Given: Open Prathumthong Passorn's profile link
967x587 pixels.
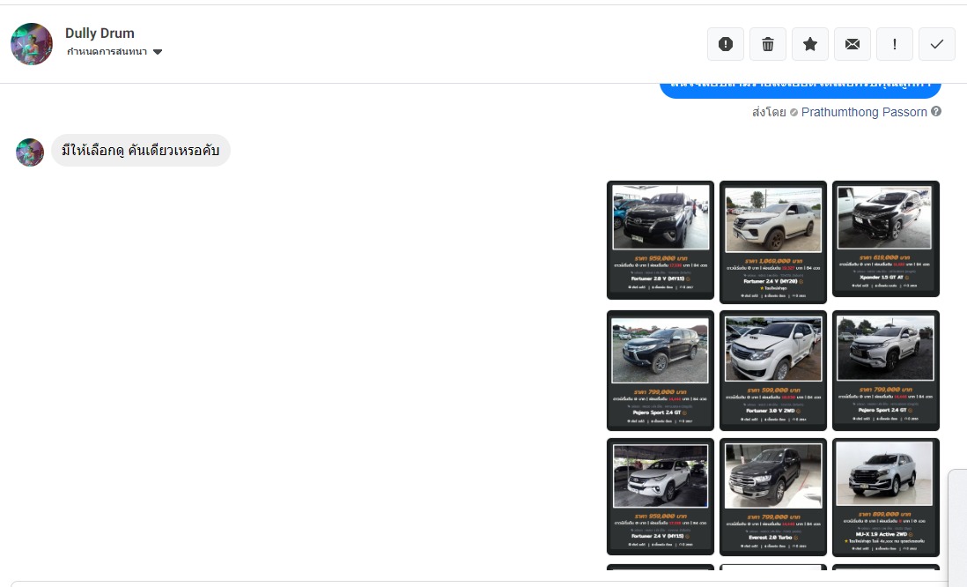Looking at the screenshot, I should (x=864, y=112).
